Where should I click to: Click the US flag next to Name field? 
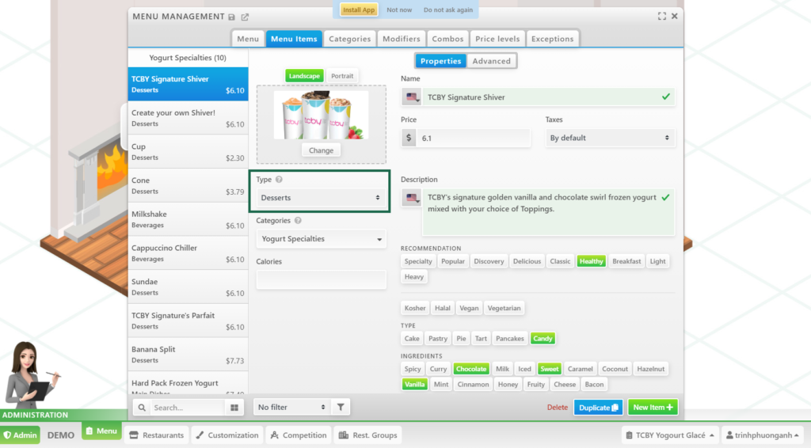click(412, 97)
